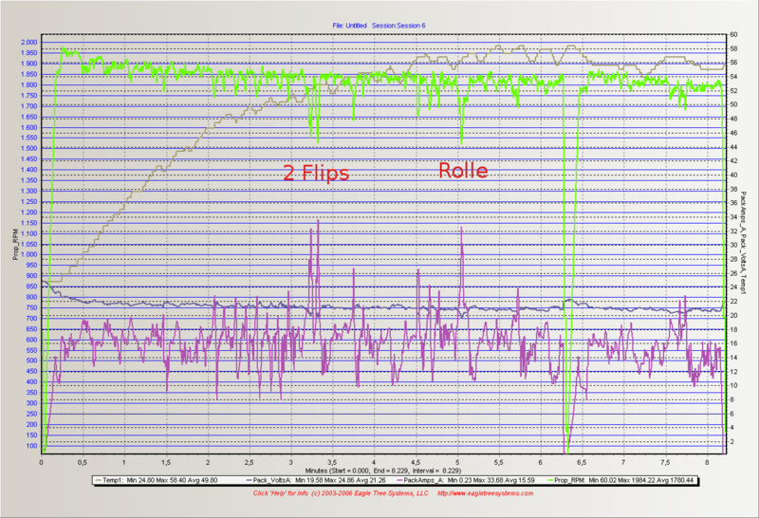Click the 60 tick on right axis

734,35
